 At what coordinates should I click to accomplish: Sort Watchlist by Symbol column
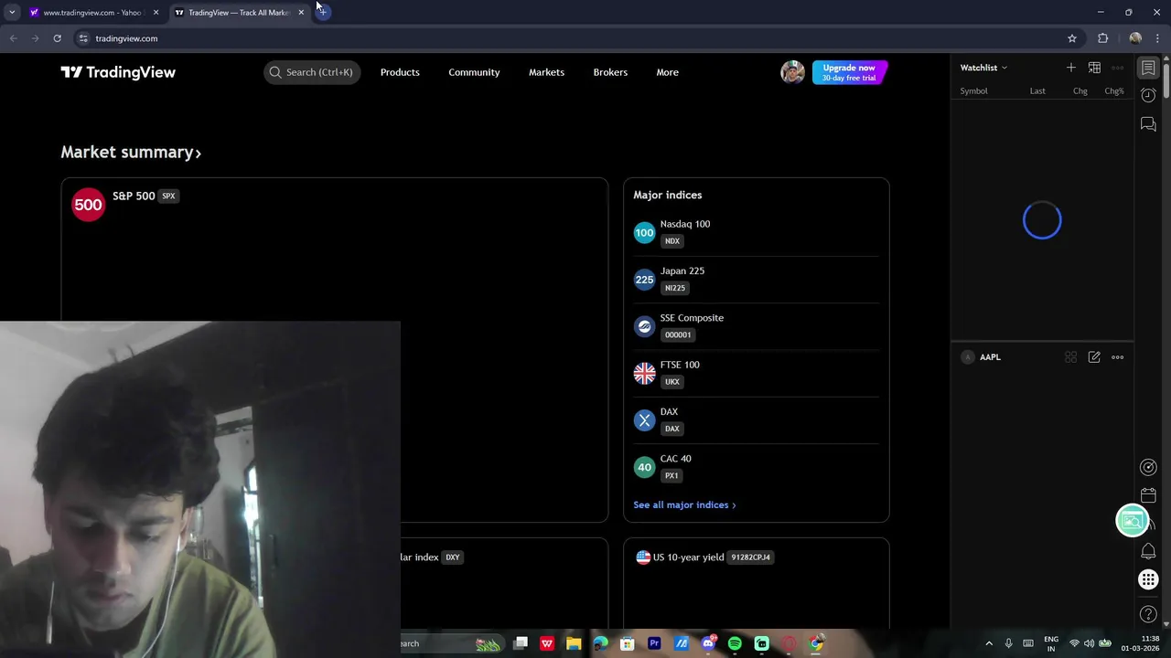coord(973,90)
